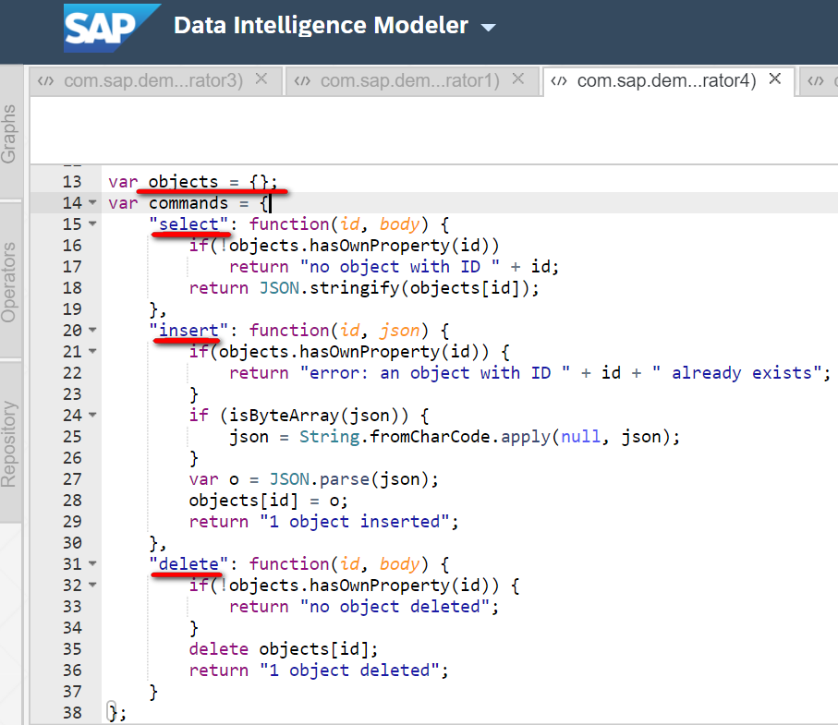Collapse the commands block at line 14

pos(92,203)
